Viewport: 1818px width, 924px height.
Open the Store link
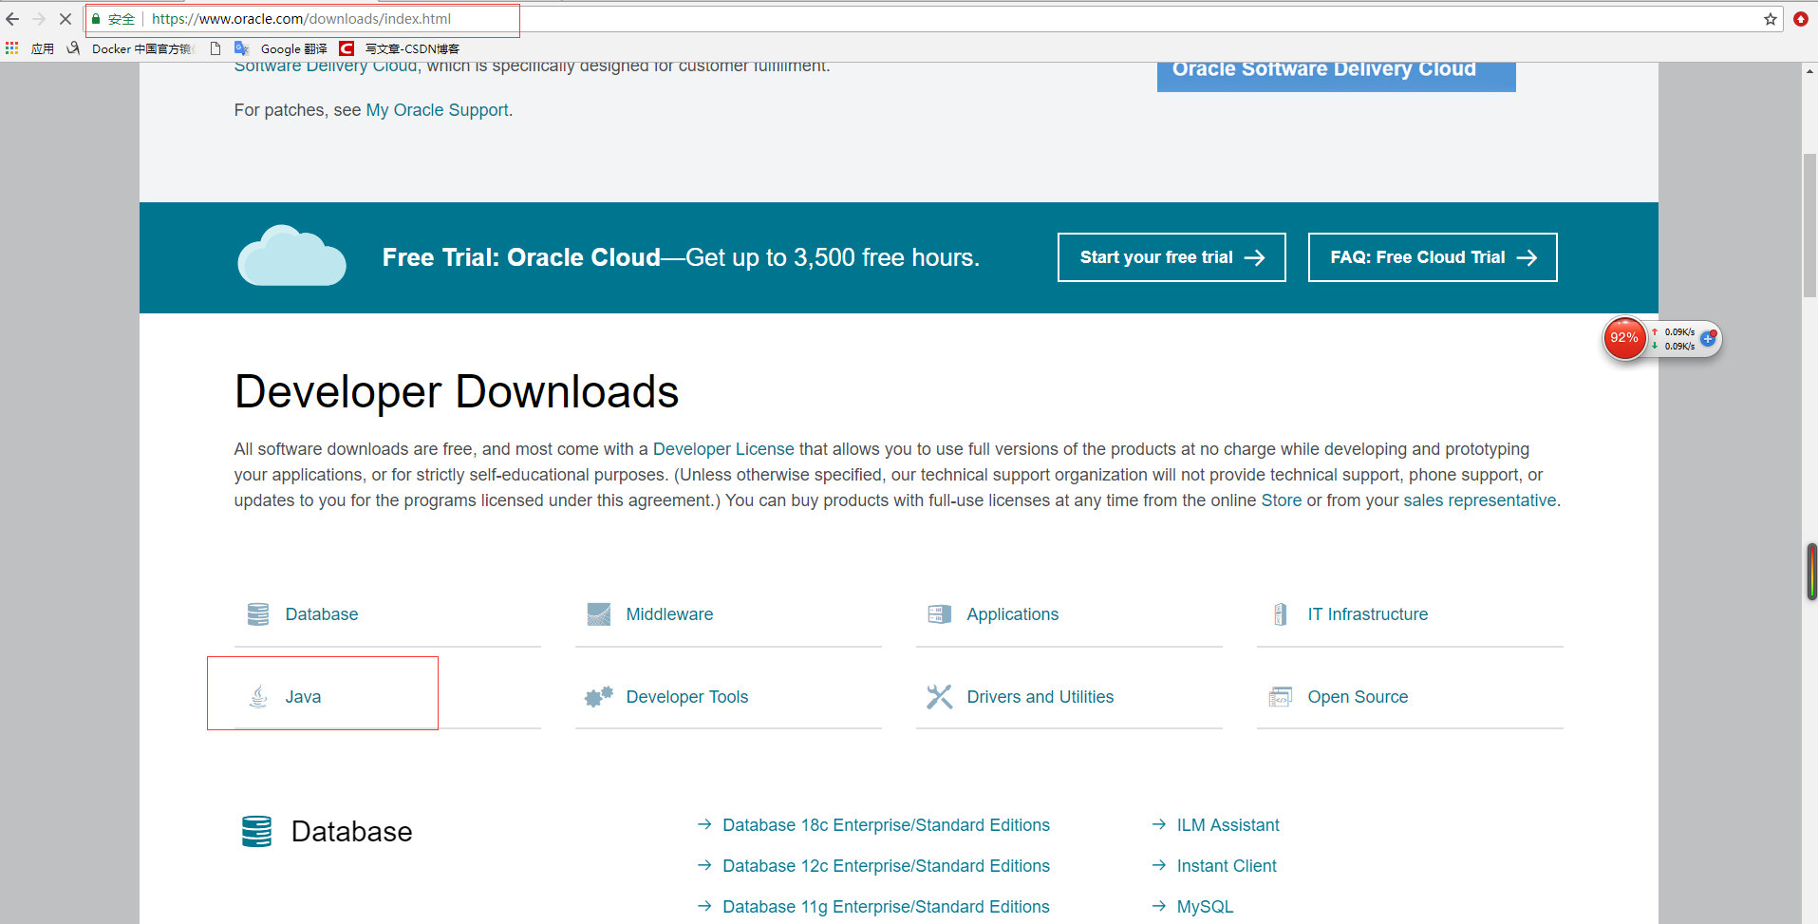pyautogui.click(x=1281, y=500)
